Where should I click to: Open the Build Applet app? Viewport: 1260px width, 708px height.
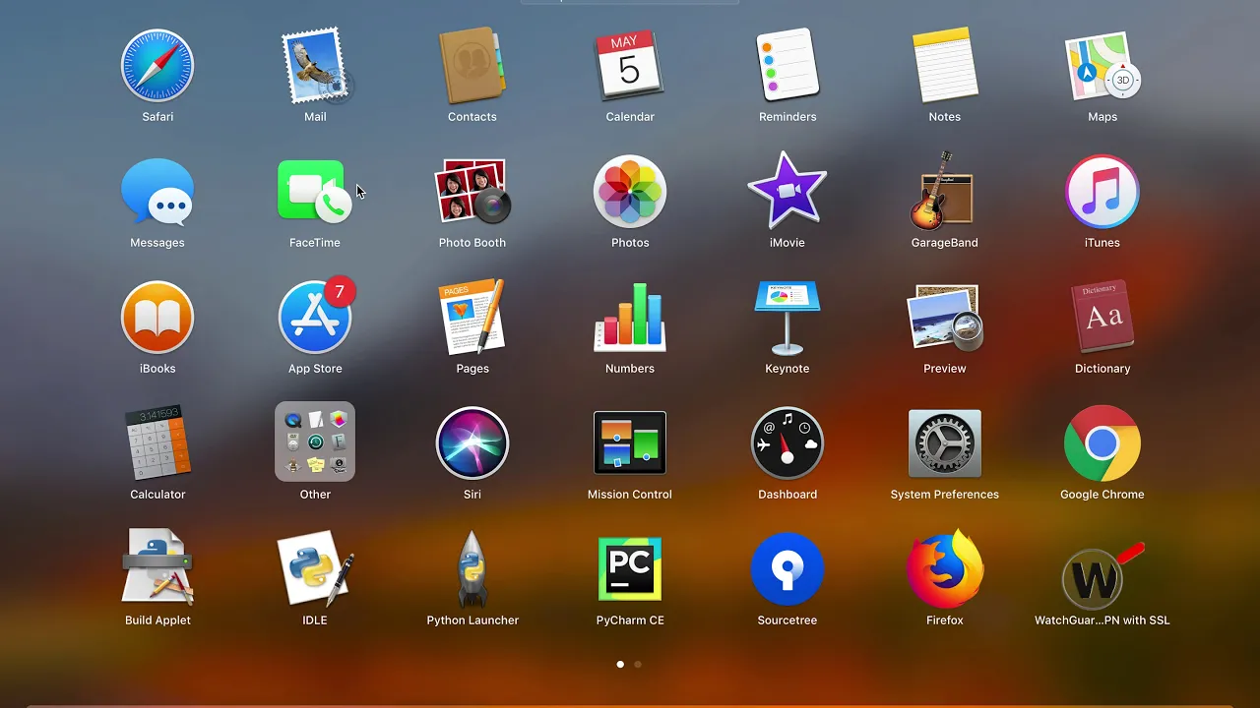157,567
